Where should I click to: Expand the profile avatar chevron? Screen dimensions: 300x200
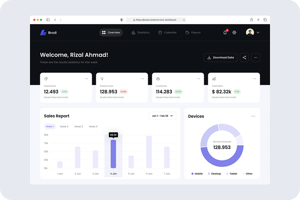pos(258,32)
